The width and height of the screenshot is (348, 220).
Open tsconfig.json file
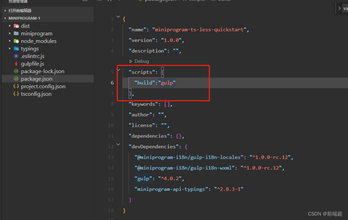tap(36, 94)
